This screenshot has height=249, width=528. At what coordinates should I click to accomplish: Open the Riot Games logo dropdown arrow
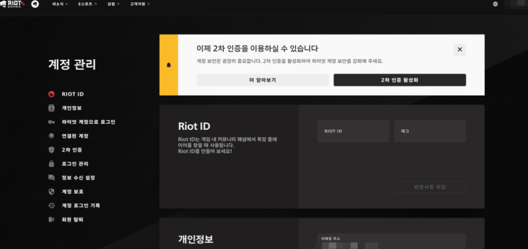tap(24, 4)
